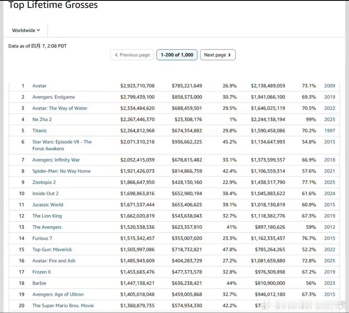349x313 pixels.
Task: Open the Inside Out 2 link
Action: point(45,194)
